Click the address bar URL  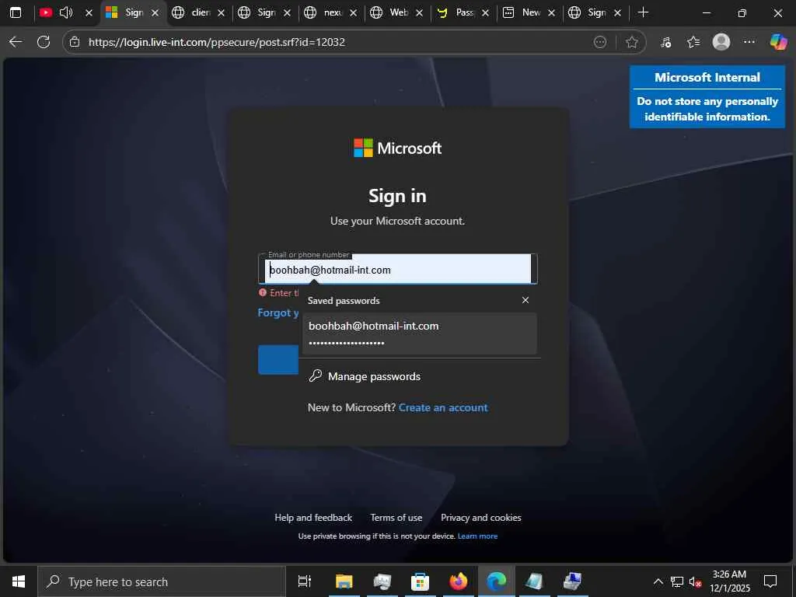click(x=217, y=42)
